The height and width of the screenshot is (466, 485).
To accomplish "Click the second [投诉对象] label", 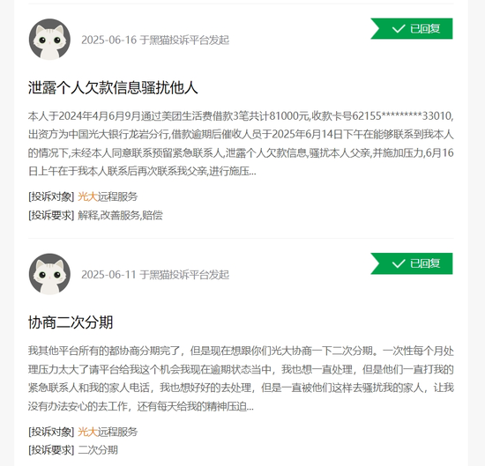I will [51, 432].
